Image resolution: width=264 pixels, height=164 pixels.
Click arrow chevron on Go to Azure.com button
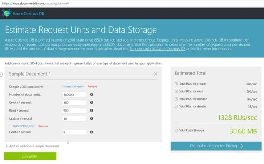tap(242, 146)
